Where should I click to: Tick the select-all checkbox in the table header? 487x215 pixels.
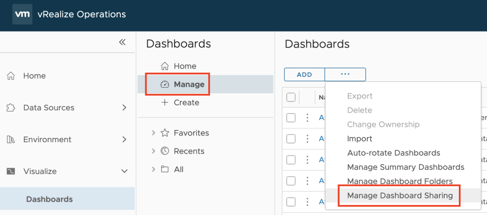[291, 97]
